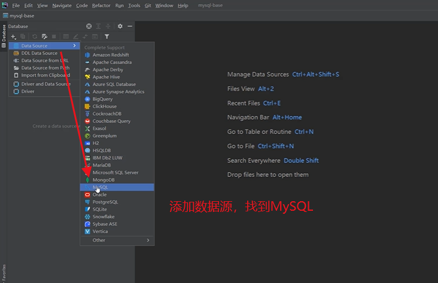This screenshot has height=283, width=438.
Task: Choose Couchbase Query data source
Action: [x=117, y=121]
